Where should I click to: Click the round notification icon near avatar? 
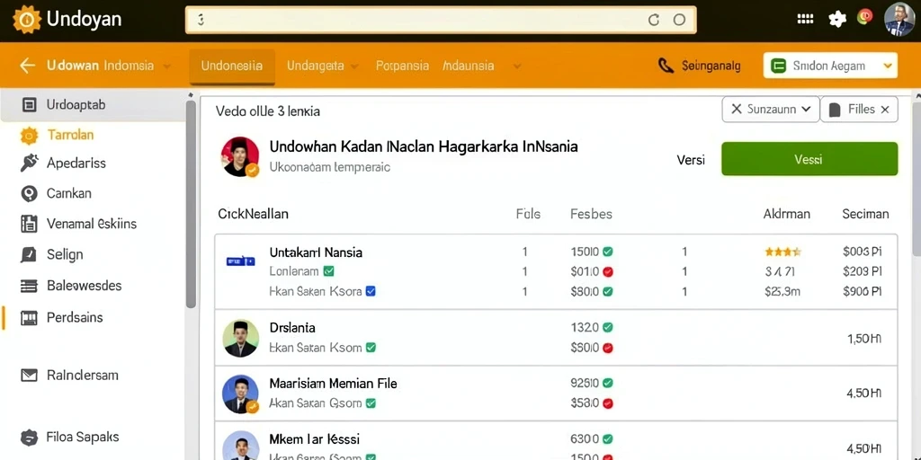864,16
